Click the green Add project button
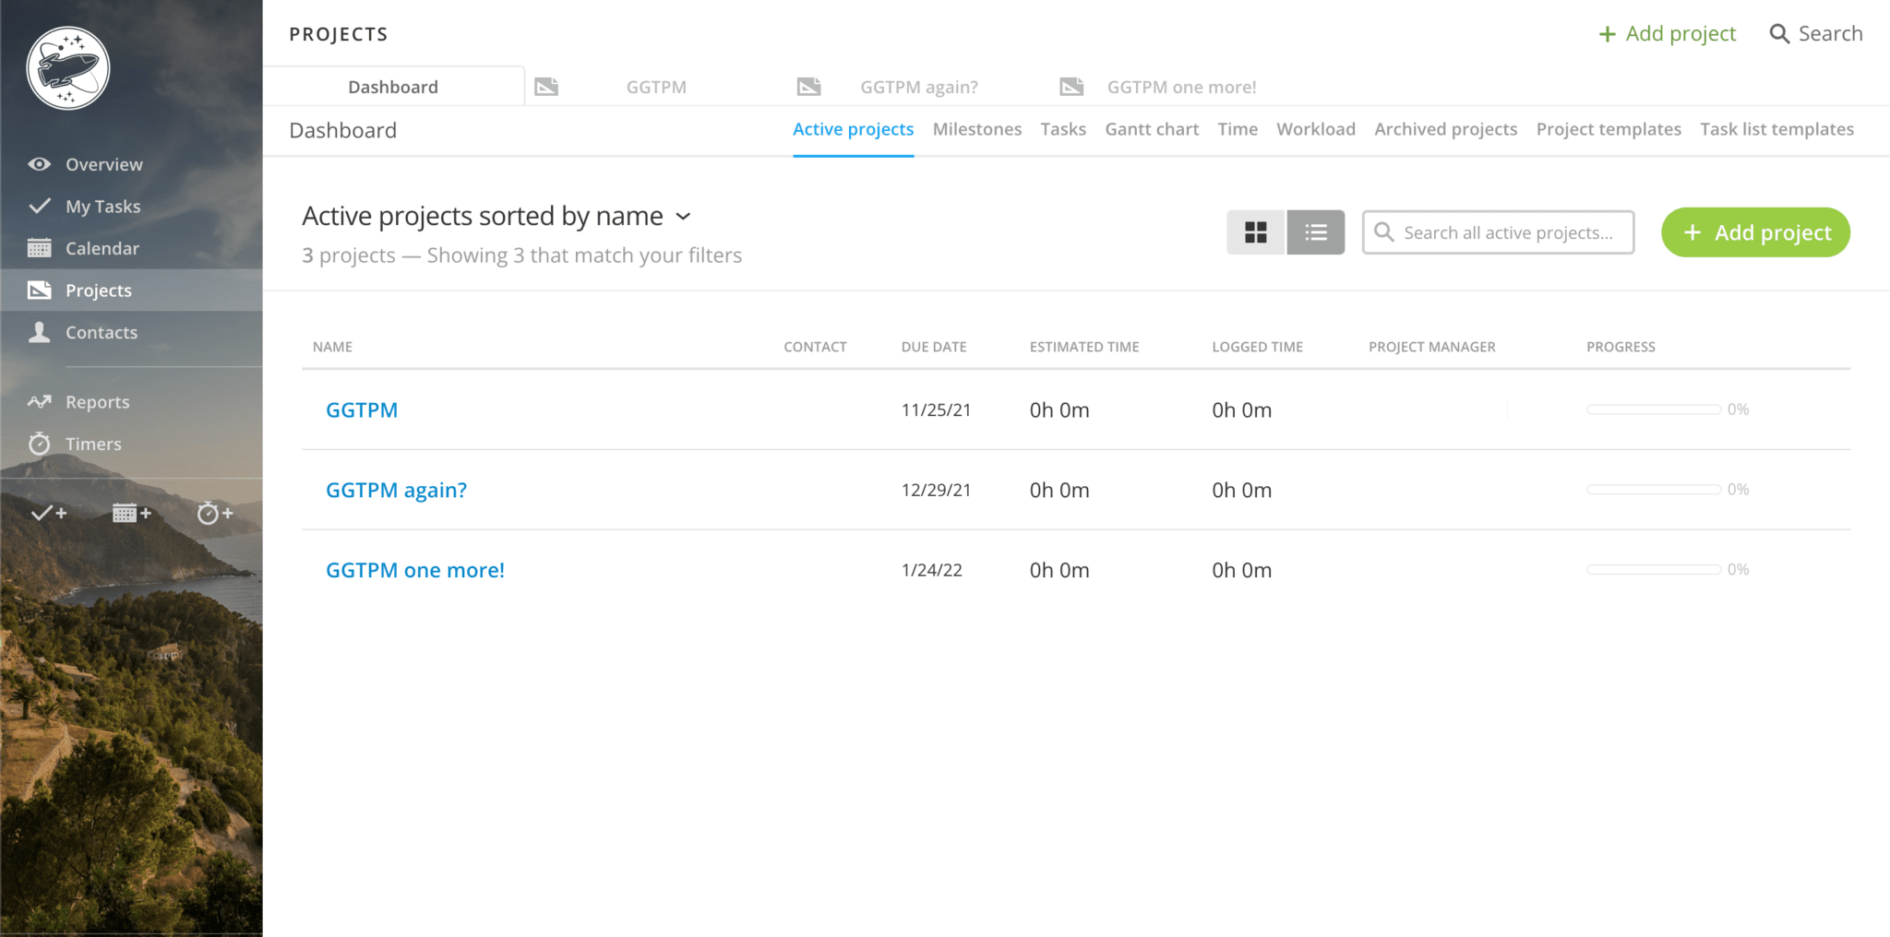Image resolution: width=1890 pixels, height=937 pixels. (x=1755, y=232)
